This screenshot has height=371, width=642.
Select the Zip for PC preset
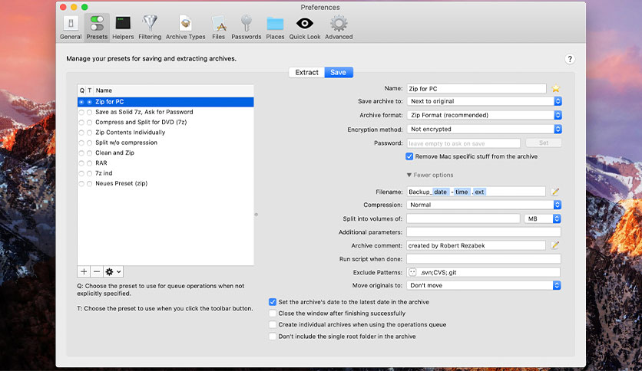[165, 102]
